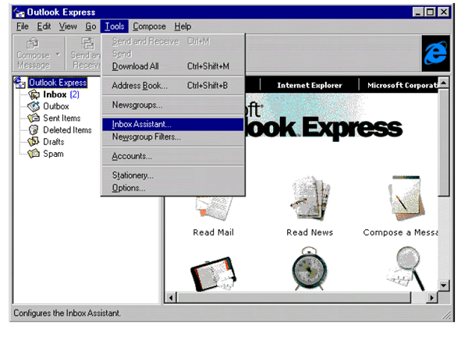Image resolution: width=468 pixels, height=337 pixels.
Task: Click the horizontal scrollbar thumb
Action: click(x=294, y=297)
